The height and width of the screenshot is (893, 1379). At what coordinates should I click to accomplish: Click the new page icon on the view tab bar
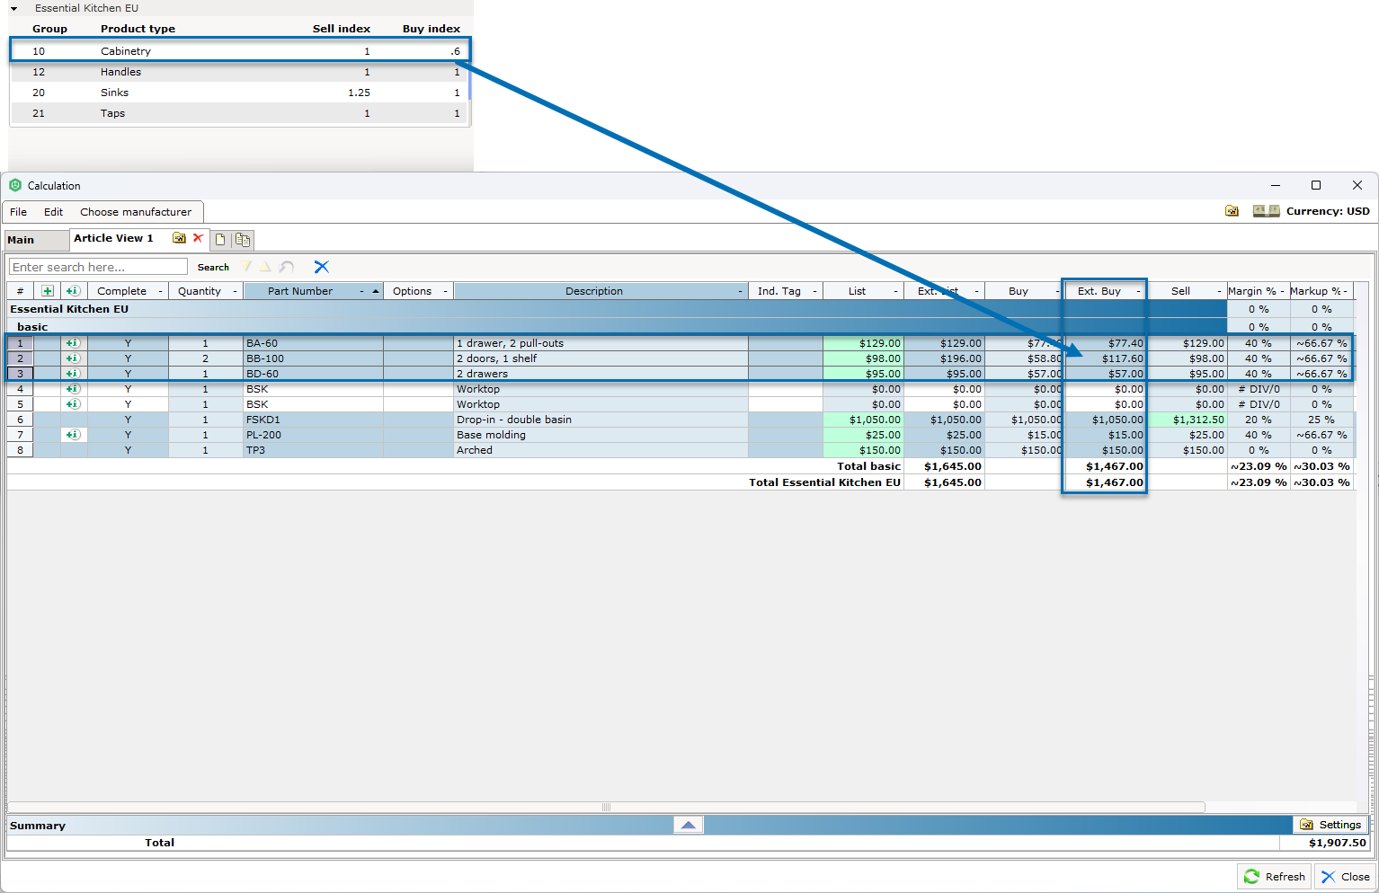220,240
